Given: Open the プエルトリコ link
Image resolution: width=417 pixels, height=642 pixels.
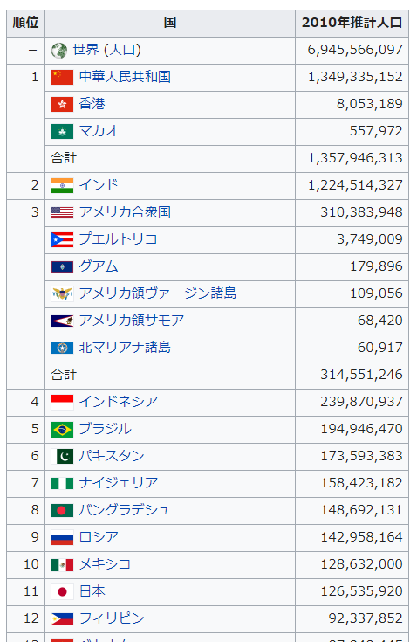Looking at the screenshot, I should pos(118,239).
